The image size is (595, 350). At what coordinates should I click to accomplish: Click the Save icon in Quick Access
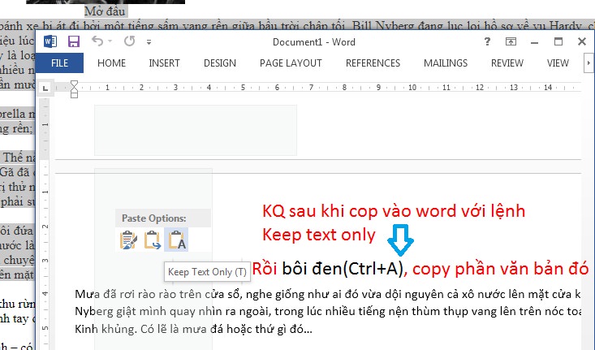74,41
